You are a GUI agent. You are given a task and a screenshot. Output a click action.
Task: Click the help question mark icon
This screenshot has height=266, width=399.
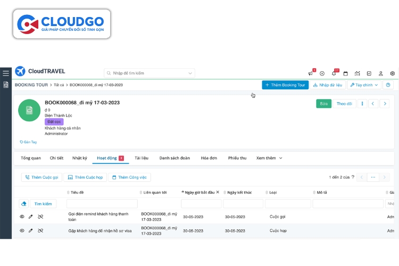coord(388,85)
